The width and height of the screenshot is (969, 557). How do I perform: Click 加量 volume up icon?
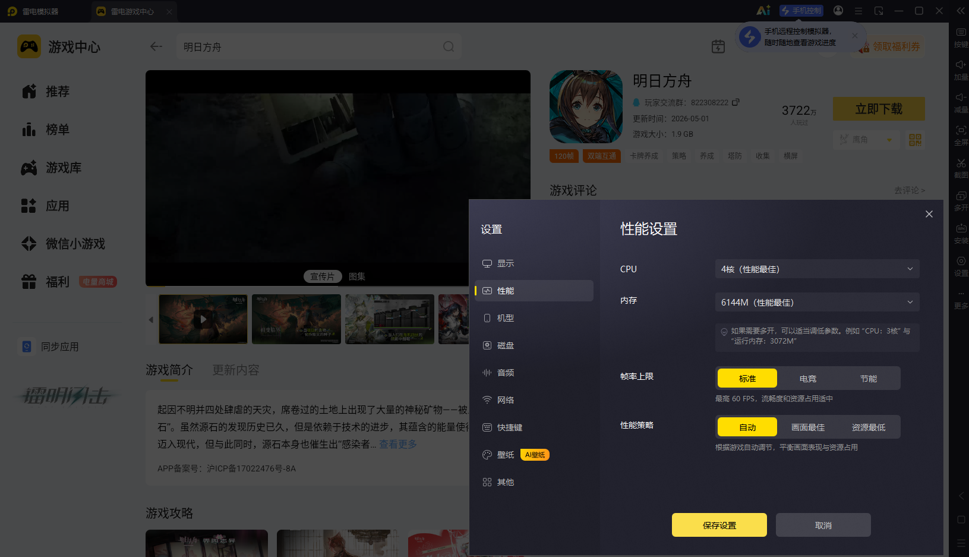[x=961, y=70]
